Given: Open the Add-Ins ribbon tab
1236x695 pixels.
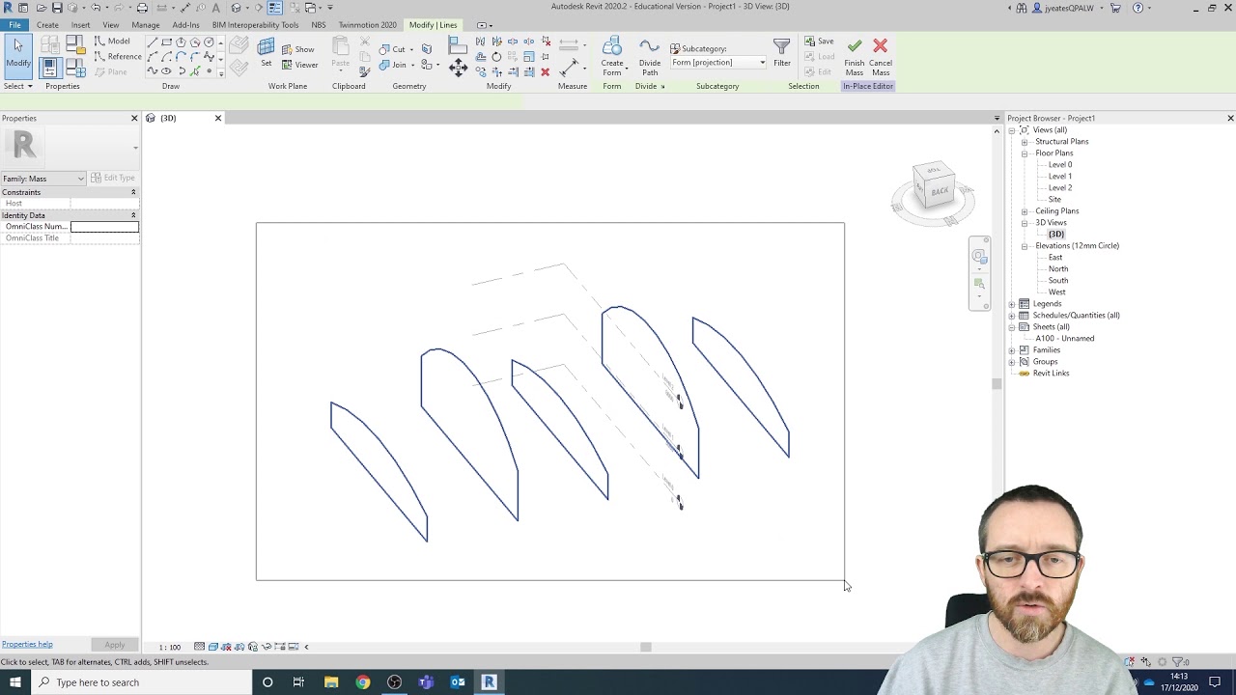Looking at the screenshot, I should (x=185, y=25).
